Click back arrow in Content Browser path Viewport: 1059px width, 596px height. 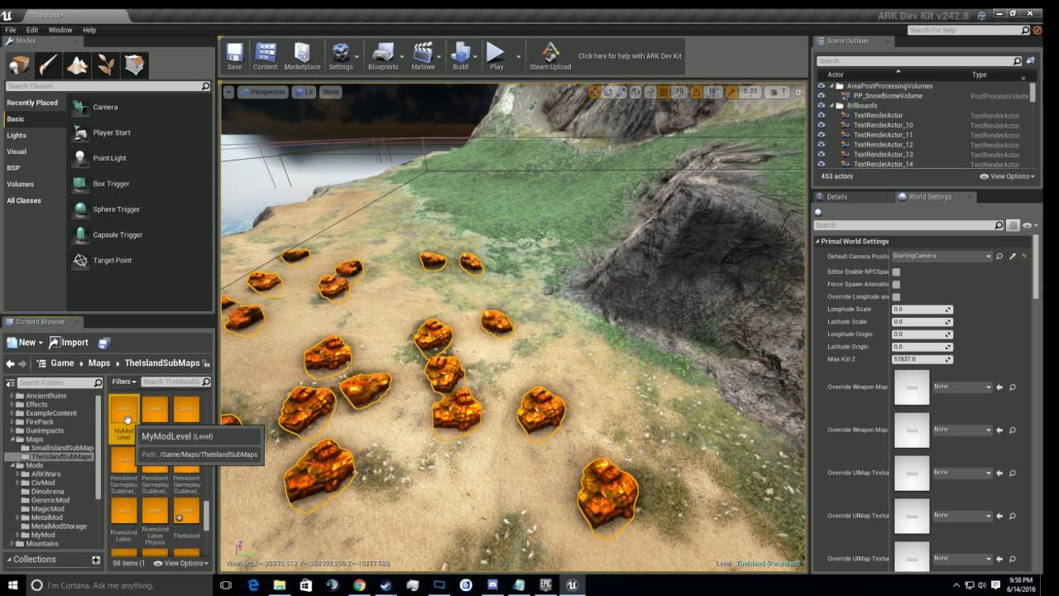coord(10,363)
